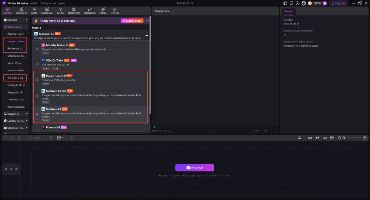Open the Configuración menu
The image size is (370, 200).
[x=48, y=3]
